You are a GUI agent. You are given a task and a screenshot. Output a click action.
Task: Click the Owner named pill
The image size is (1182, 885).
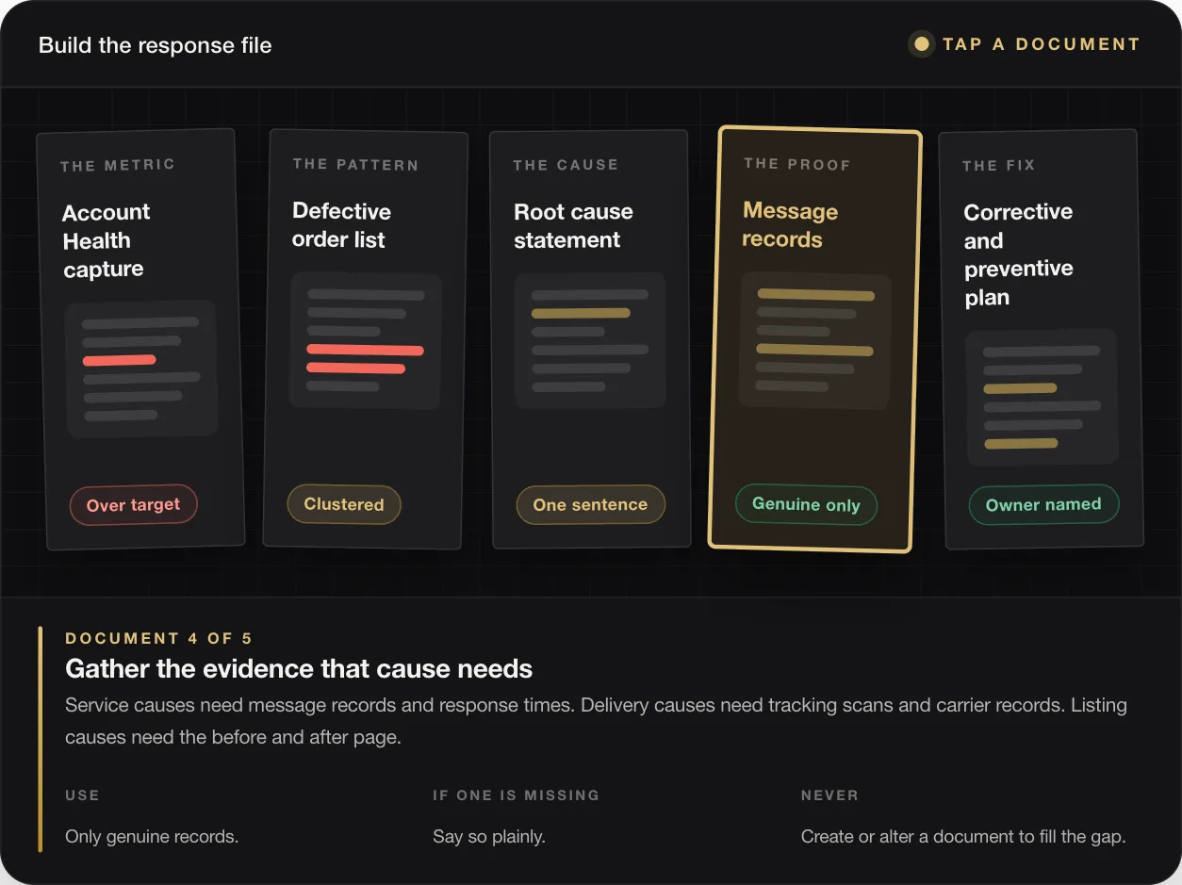[x=1043, y=504]
